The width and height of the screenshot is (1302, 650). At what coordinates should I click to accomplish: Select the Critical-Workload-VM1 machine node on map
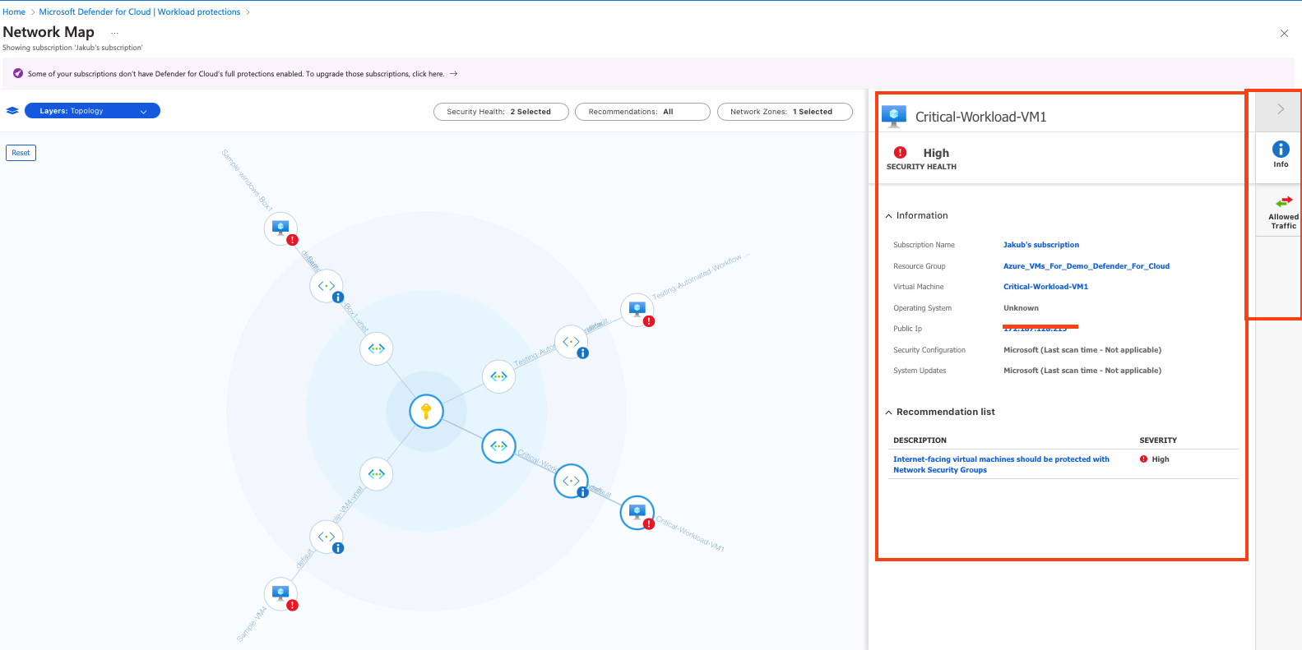coord(637,513)
